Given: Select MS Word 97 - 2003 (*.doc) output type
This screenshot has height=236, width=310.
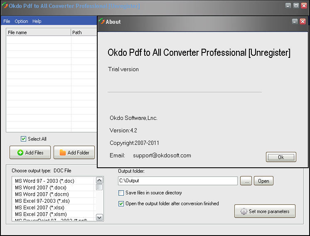Looking at the screenshot, I should (54, 181).
